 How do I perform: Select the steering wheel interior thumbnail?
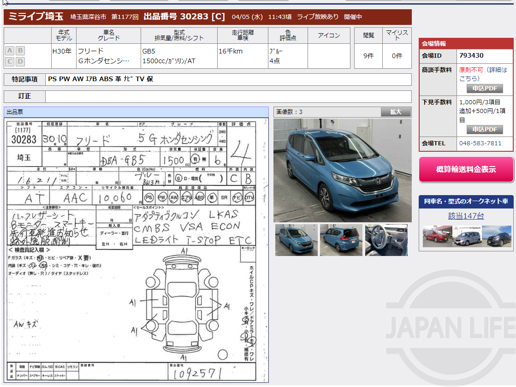[386, 240]
